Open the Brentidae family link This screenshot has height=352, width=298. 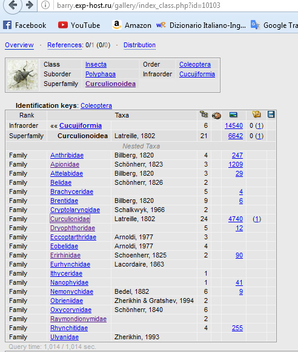coord(64,201)
